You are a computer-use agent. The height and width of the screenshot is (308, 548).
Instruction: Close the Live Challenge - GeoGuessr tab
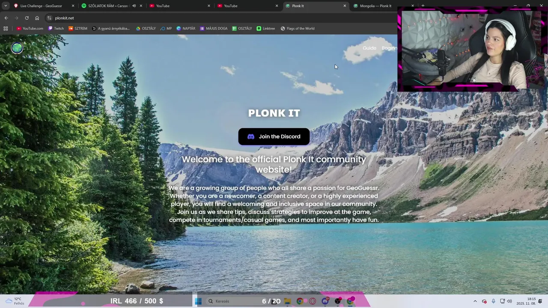[73, 6]
